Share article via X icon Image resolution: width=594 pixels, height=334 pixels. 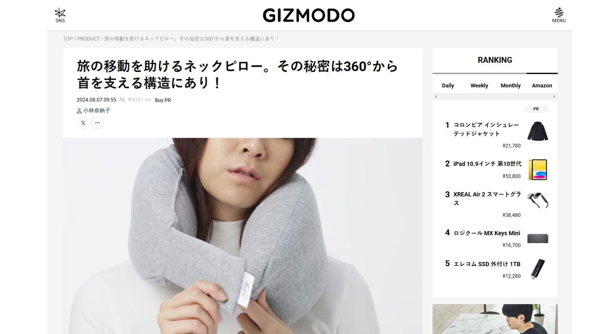tap(83, 123)
